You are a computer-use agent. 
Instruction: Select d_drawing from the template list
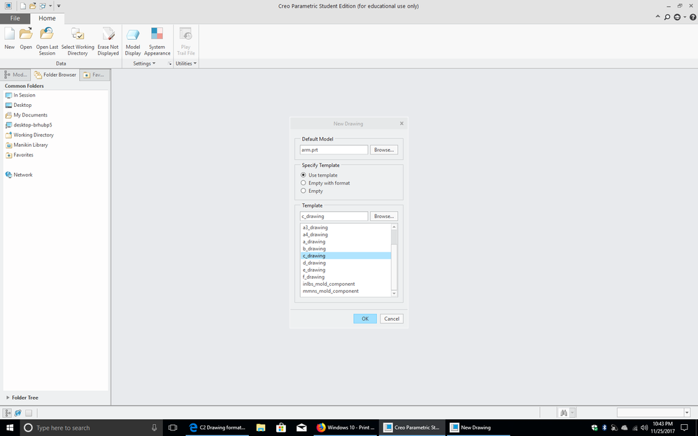click(x=314, y=263)
